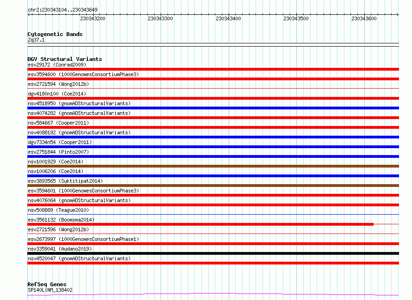
Task: Open variant label esv3594600 (1000GenomesConsortiumPhase3)
Action: tap(83, 74)
